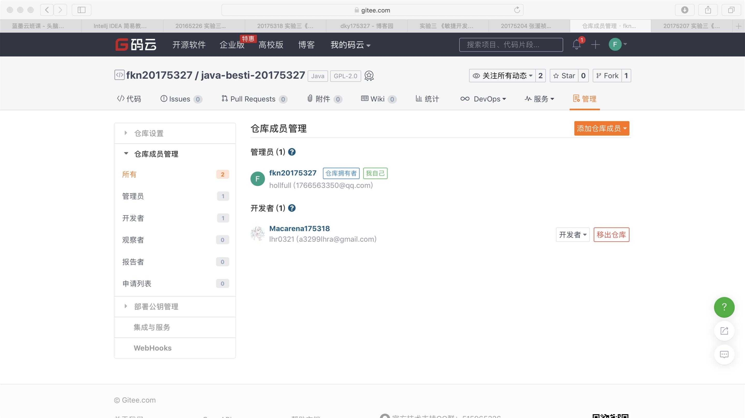Show all tabs overview in Safari

pos(731,10)
